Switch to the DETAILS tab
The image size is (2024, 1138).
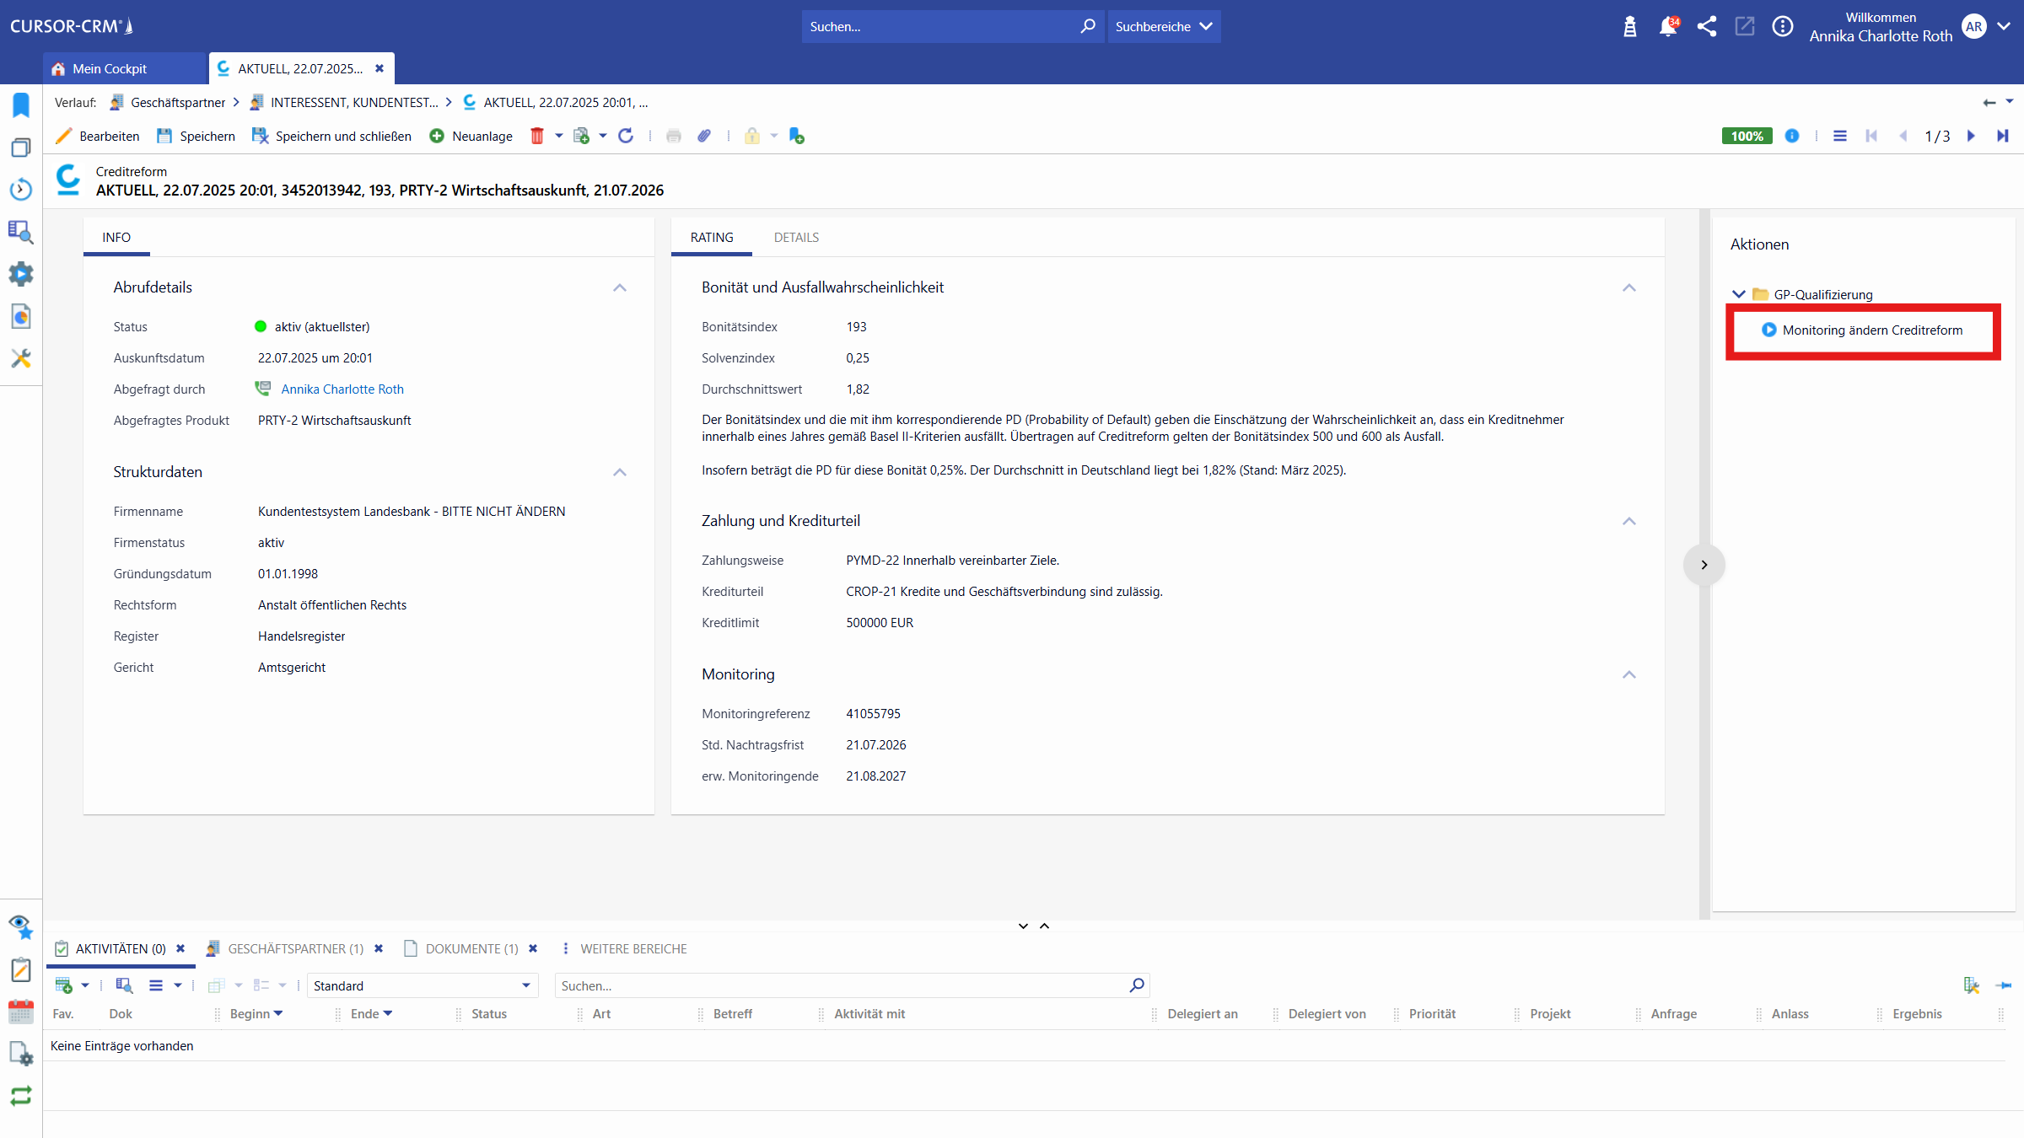click(x=797, y=238)
